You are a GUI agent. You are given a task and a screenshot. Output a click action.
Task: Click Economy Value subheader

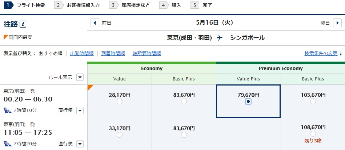120,79
